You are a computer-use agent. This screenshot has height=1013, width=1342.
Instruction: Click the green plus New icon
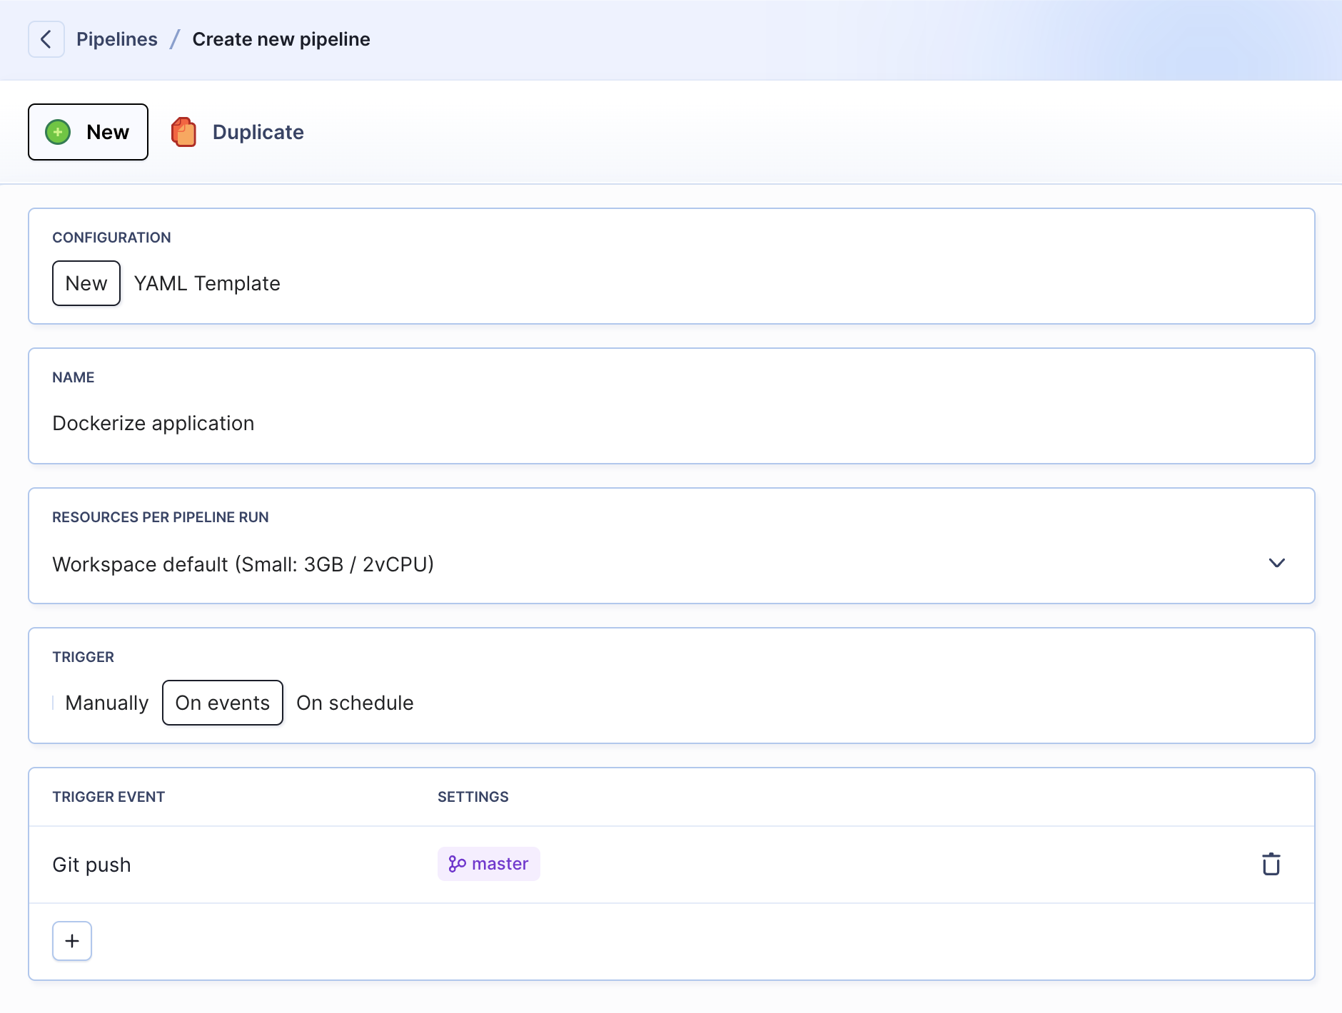58,132
